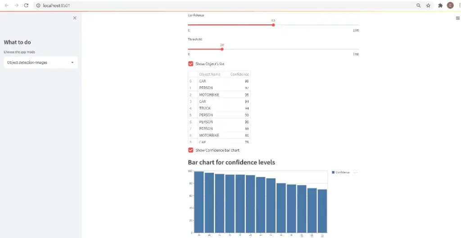Click the zoom magnifier icon in address bar
Image resolution: width=461 pixels, height=238 pixels.
click(418, 5)
